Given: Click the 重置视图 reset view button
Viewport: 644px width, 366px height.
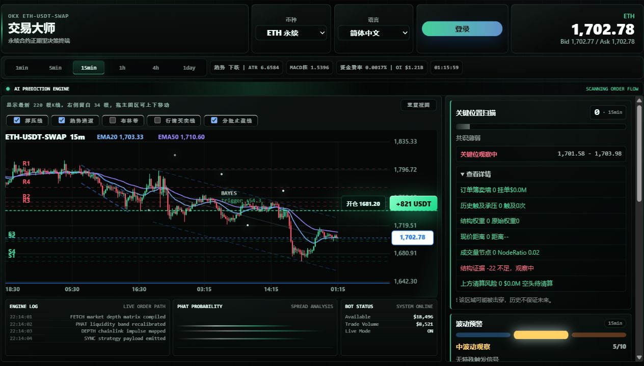Looking at the screenshot, I should pos(418,105).
